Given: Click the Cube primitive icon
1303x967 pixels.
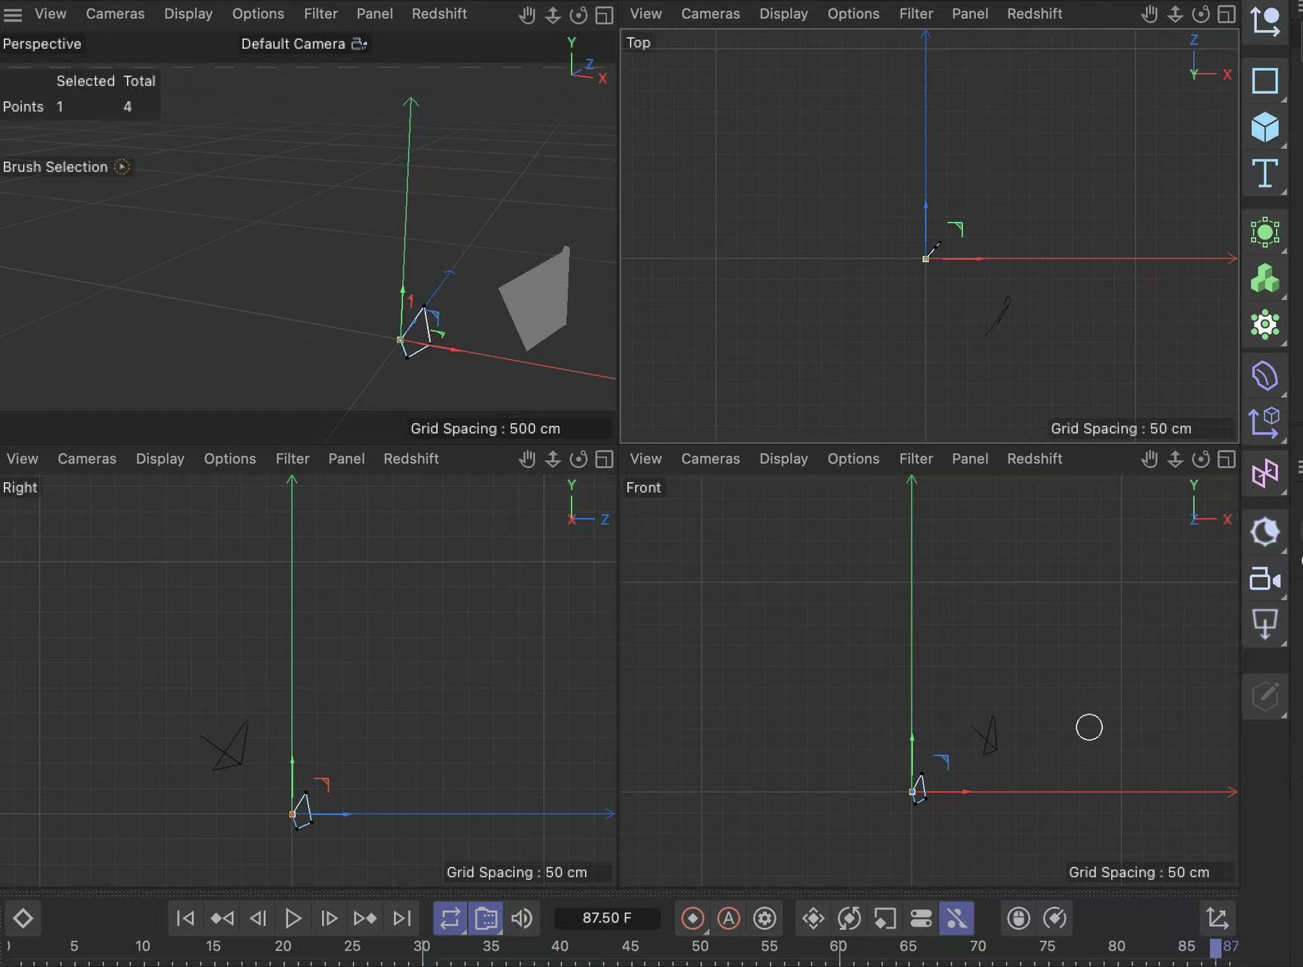Looking at the screenshot, I should 1265,126.
